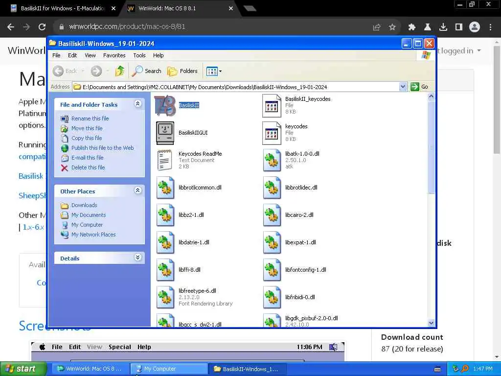
Task: Select the libfribidi-0.dll icon
Action: pyautogui.click(x=272, y=297)
